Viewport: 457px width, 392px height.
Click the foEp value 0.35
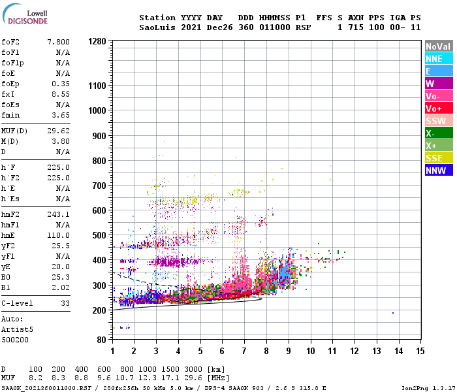61,84
